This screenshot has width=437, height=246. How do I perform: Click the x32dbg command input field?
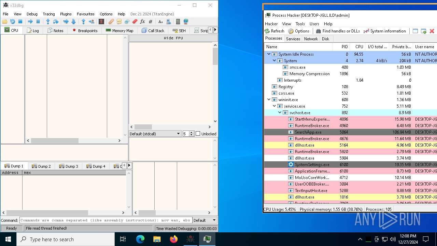click(x=106, y=220)
